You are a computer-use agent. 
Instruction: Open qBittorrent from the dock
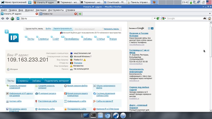tap(123, 115)
